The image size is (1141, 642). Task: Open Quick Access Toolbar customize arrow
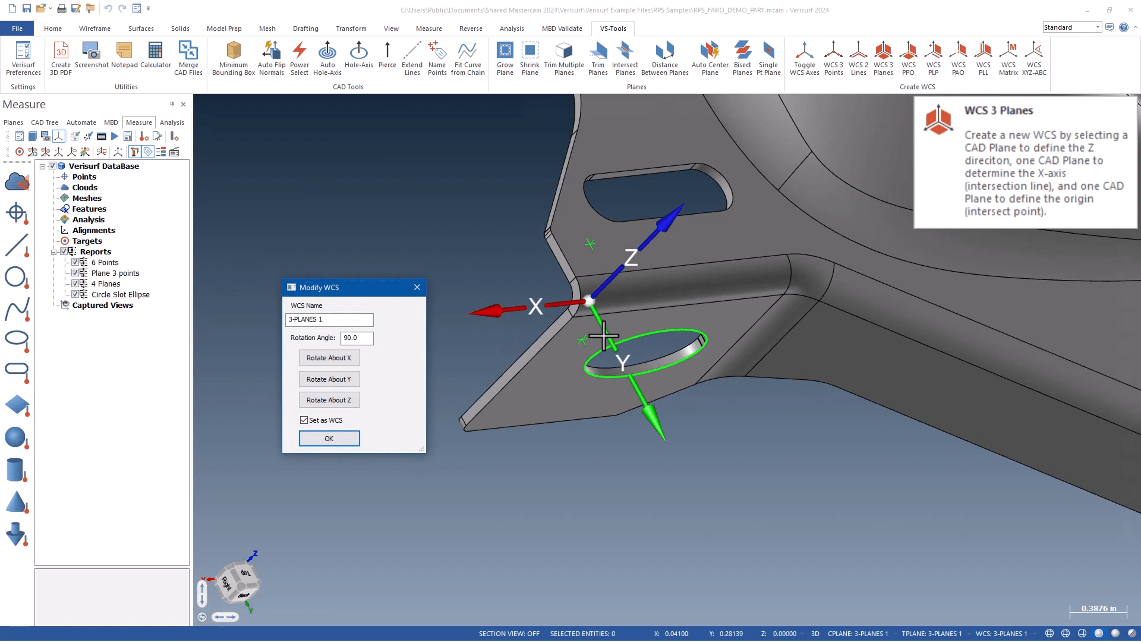[148, 8]
